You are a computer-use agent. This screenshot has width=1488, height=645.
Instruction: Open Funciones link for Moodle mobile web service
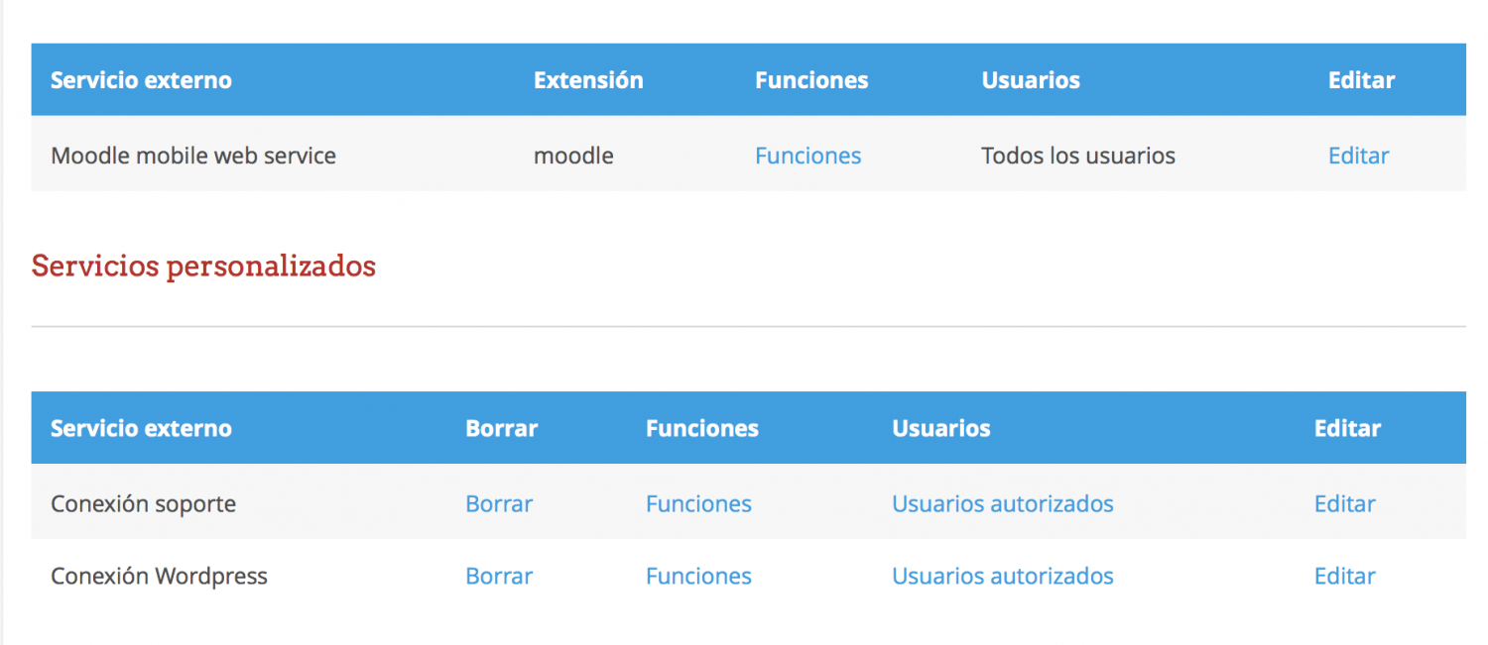pyautogui.click(x=807, y=156)
